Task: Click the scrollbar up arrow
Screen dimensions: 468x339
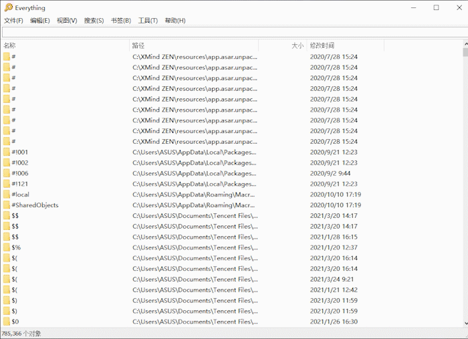Action: [x=465, y=44]
